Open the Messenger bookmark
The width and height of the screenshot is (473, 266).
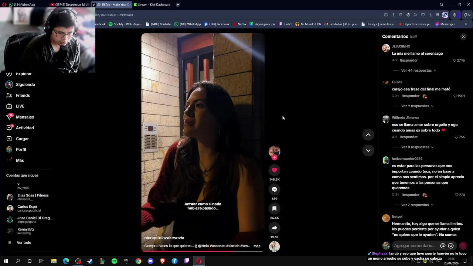tap(445, 24)
